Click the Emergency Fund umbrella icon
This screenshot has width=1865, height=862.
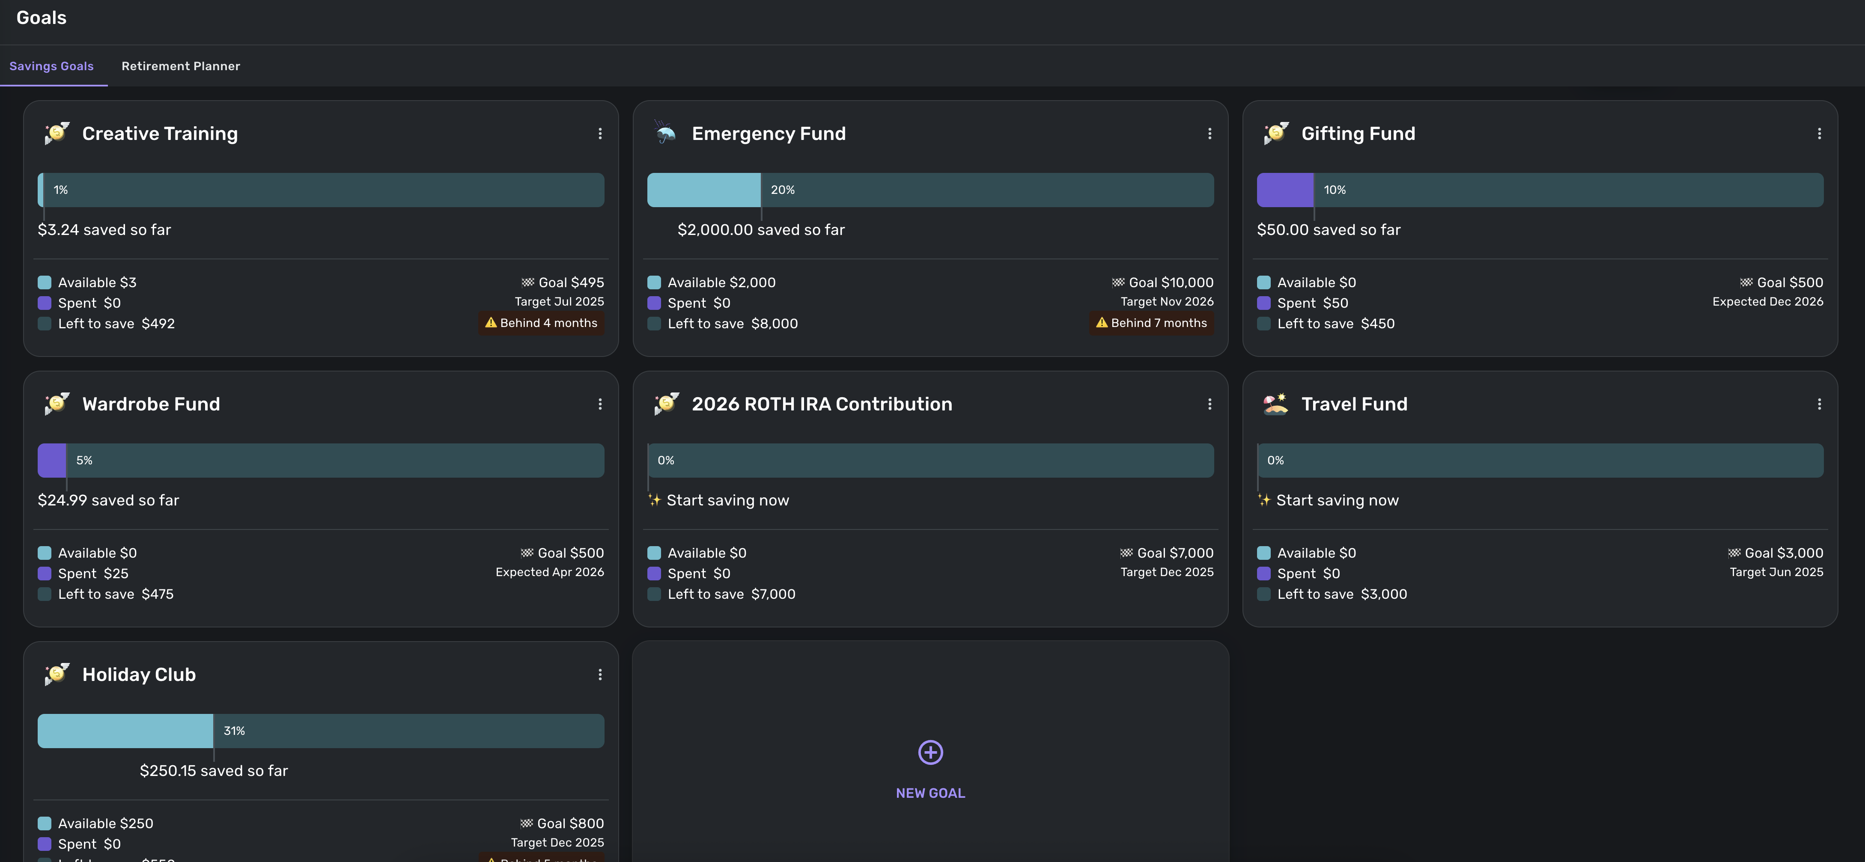(665, 133)
